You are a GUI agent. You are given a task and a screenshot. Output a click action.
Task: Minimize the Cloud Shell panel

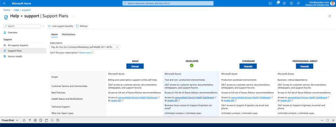pos(322,120)
